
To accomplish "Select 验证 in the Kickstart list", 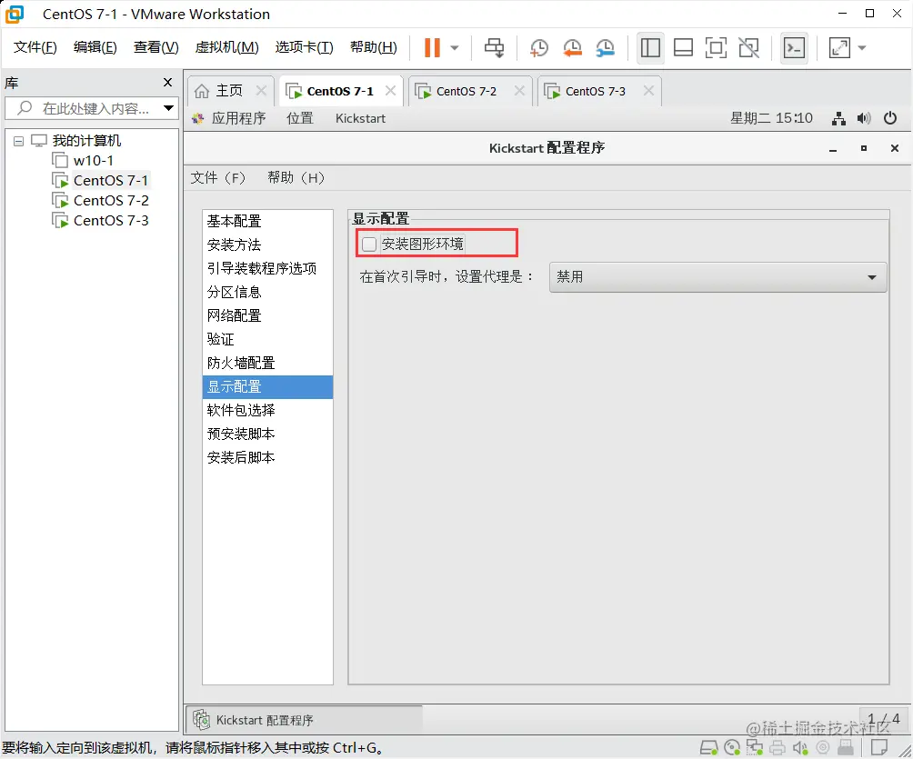I will tap(268, 339).
